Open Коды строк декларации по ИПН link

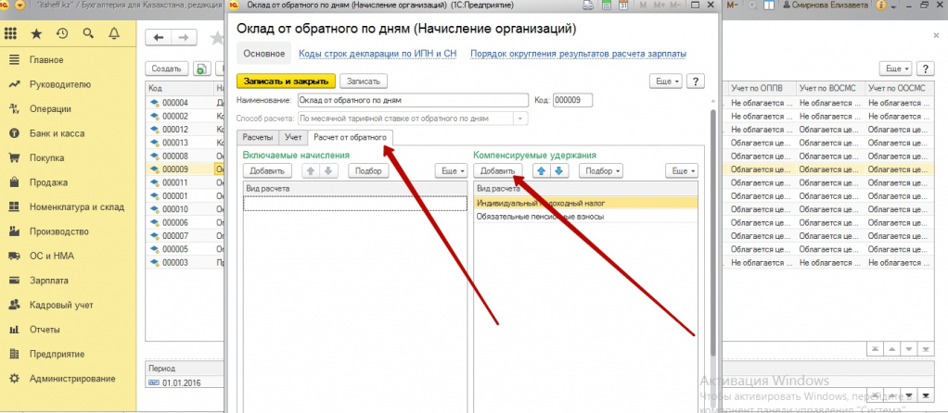click(378, 54)
